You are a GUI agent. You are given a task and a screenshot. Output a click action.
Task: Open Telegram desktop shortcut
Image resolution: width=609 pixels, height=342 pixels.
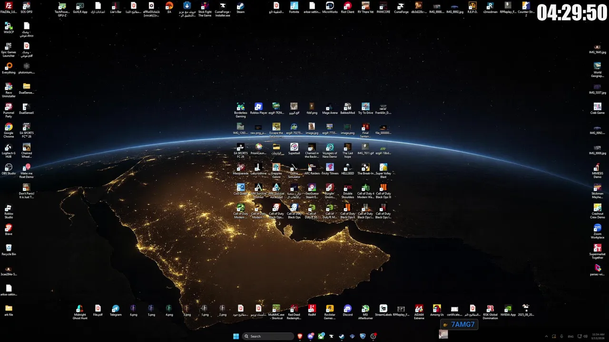tap(116, 310)
